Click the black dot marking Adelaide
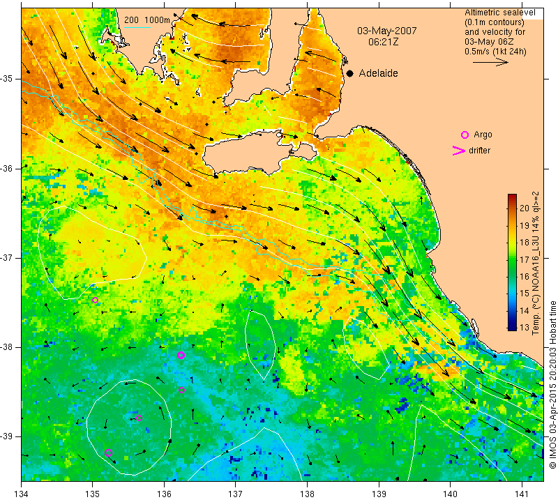Image resolution: width=558 pixels, height=502 pixels. pyautogui.click(x=350, y=73)
